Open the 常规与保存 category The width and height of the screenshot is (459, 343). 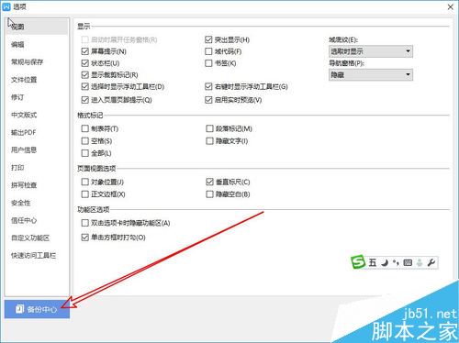click(28, 62)
